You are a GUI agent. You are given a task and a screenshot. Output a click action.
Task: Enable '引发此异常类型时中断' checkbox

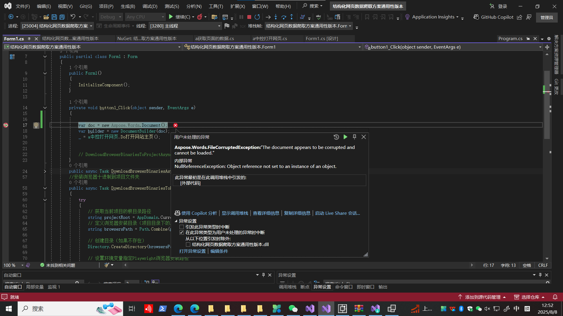[x=182, y=227]
